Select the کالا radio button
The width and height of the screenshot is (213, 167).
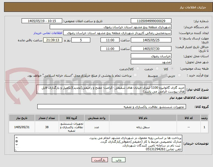point(172,69)
